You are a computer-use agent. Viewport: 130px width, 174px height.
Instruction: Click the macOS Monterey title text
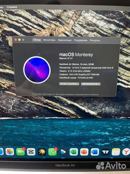[76, 54]
